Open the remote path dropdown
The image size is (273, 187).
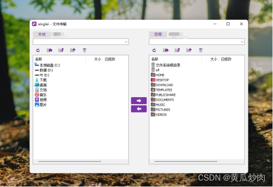242,42
